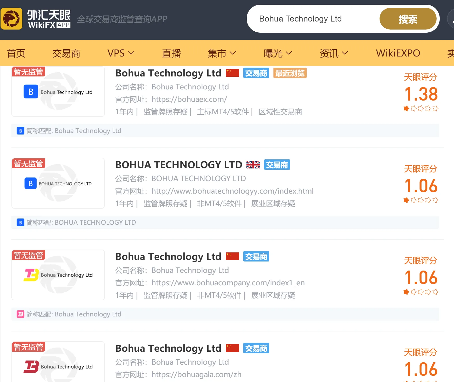This screenshot has height=382, width=454.
Task: Open the bohuagala.com result's Bohua Technology Ltd title
Action: pyautogui.click(x=168, y=348)
